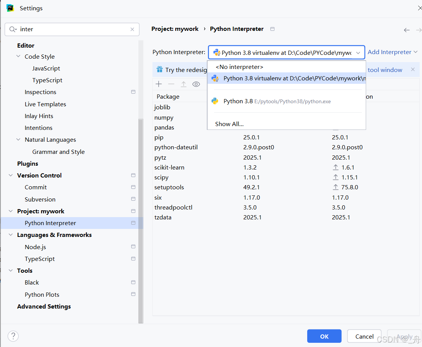Image resolution: width=422 pixels, height=347 pixels.
Task: Open Plugins settings page
Action: click(28, 163)
